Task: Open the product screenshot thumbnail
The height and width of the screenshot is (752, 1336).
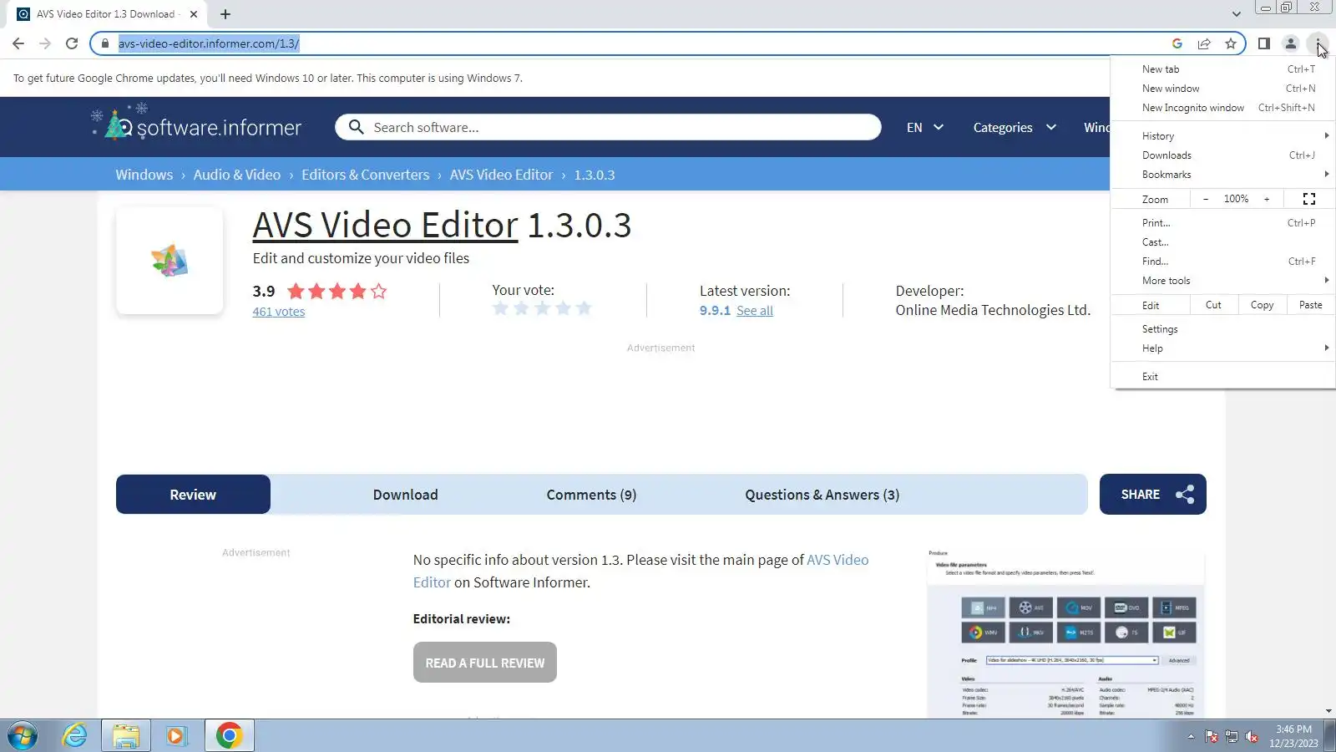Action: tap(1066, 634)
